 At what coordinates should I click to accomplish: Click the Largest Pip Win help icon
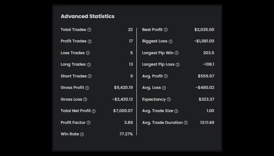[x=176, y=53]
